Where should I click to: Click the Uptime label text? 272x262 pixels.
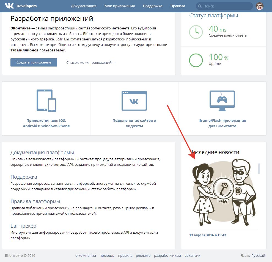click(x=215, y=64)
